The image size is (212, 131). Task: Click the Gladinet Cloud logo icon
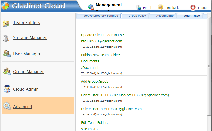5,6
